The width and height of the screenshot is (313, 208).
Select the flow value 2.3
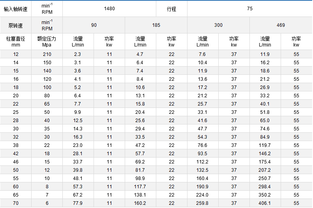[x=78, y=54]
